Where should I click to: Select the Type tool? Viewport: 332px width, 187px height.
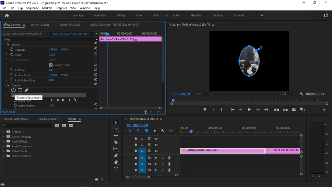tap(116, 169)
